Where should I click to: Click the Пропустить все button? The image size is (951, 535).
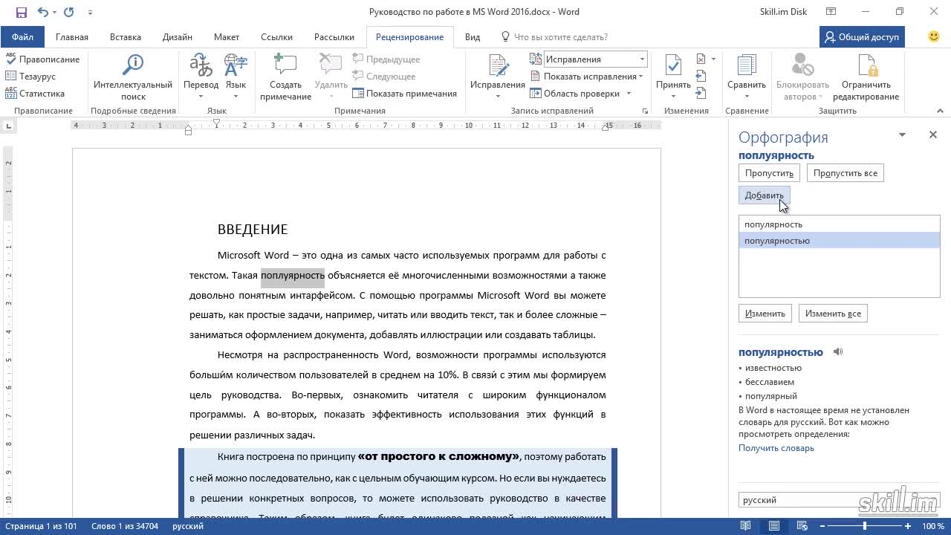tap(845, 173)
